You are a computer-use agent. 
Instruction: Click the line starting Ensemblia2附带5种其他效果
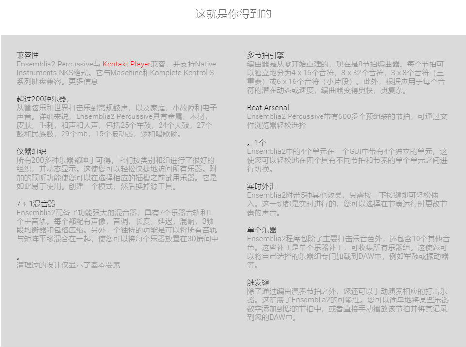pyautogui.click(x=343, y=195)
